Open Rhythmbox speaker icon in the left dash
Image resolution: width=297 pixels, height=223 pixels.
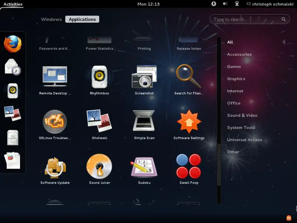pos(13,91)
